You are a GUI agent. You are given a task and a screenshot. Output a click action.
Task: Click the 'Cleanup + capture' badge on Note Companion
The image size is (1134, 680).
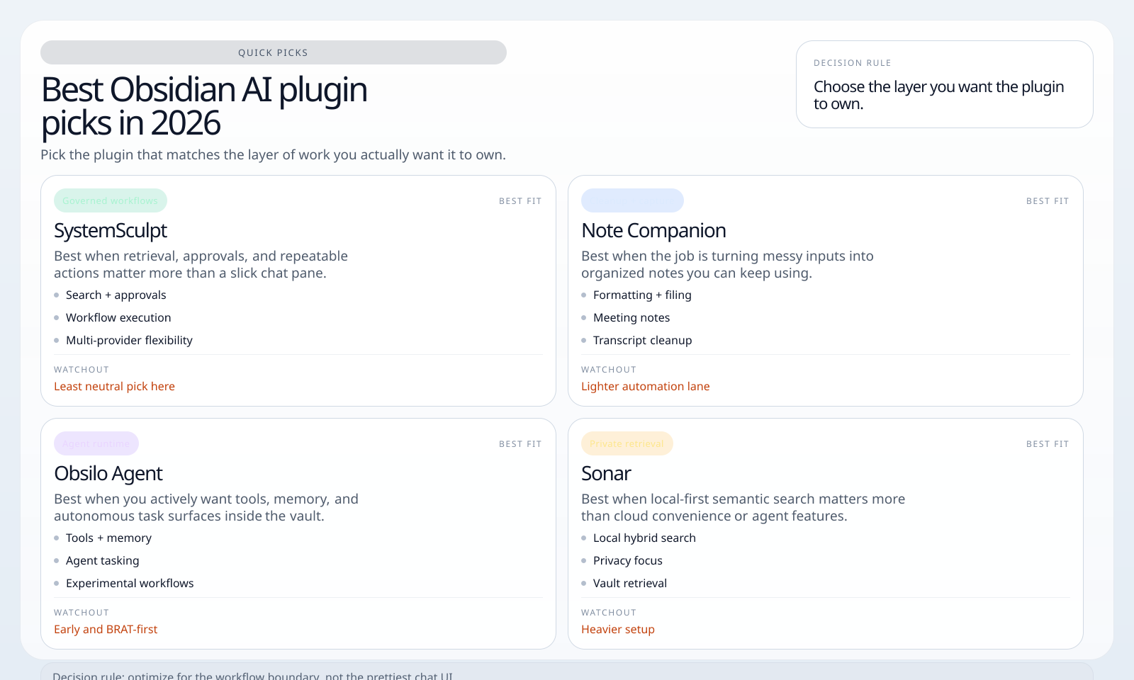coord(632,200)
